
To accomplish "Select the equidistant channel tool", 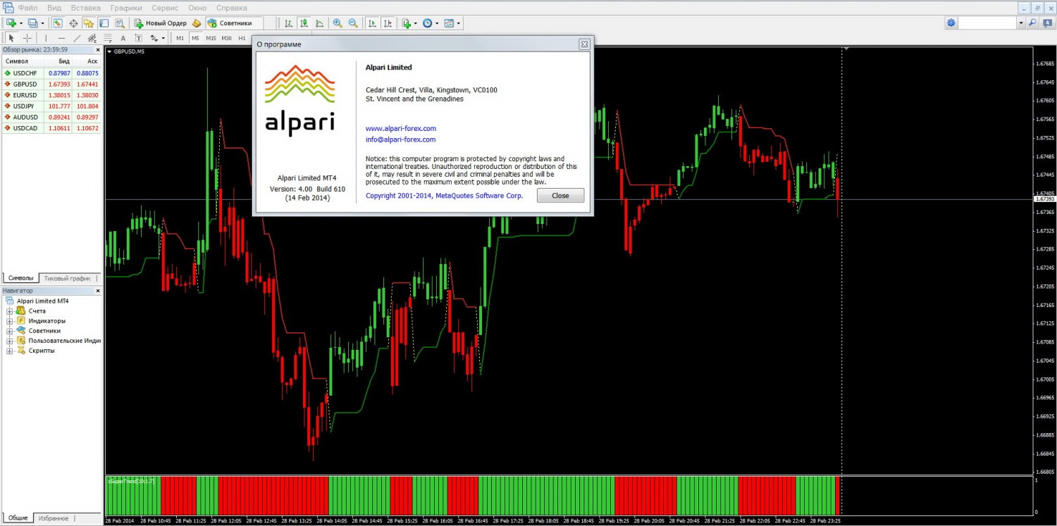I will [x=92, y=38].
